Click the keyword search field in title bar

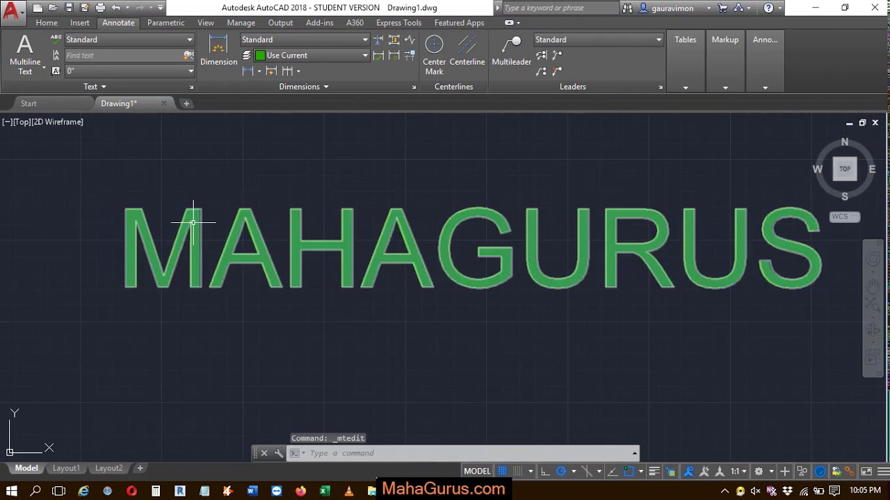pyautogui.click(x=560, y=8)
